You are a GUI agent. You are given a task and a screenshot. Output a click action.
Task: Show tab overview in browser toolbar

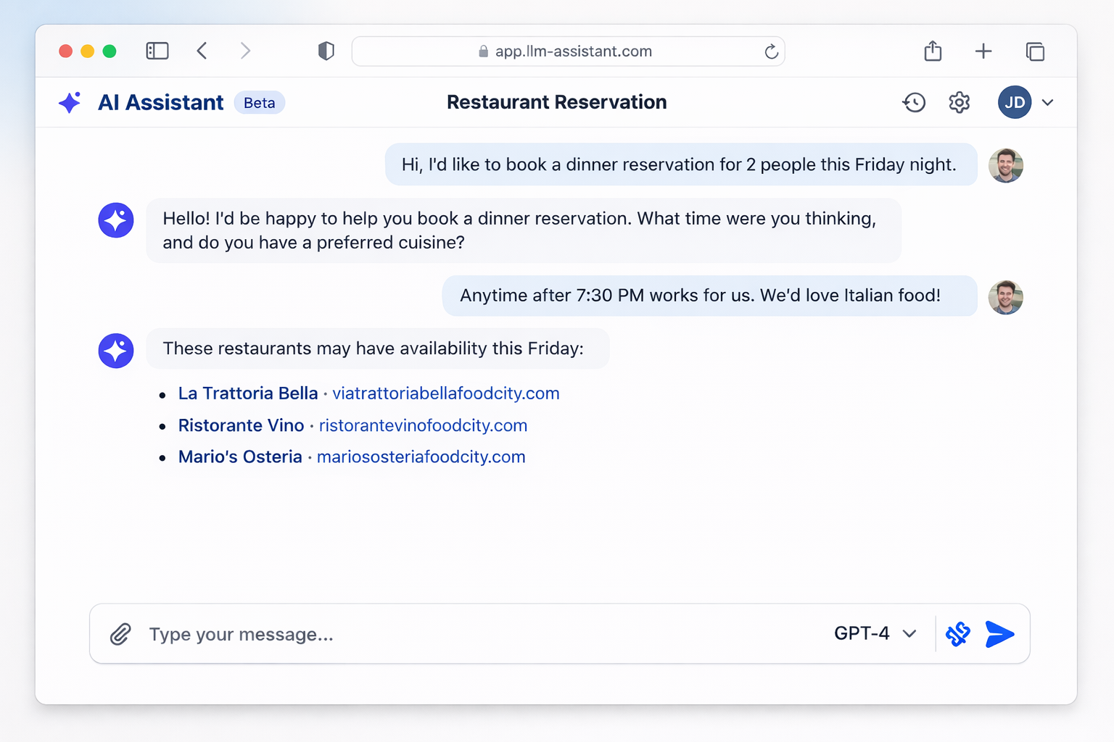click(1035, 51)
